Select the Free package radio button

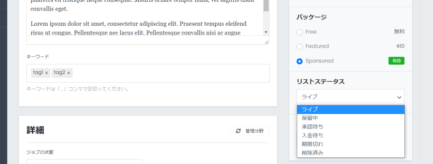[300, 32]
